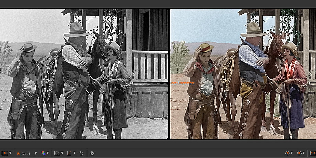This screenshot has width=316, height=158.
Task: Click the B viewer layout icon
Action: coord(5,153)
